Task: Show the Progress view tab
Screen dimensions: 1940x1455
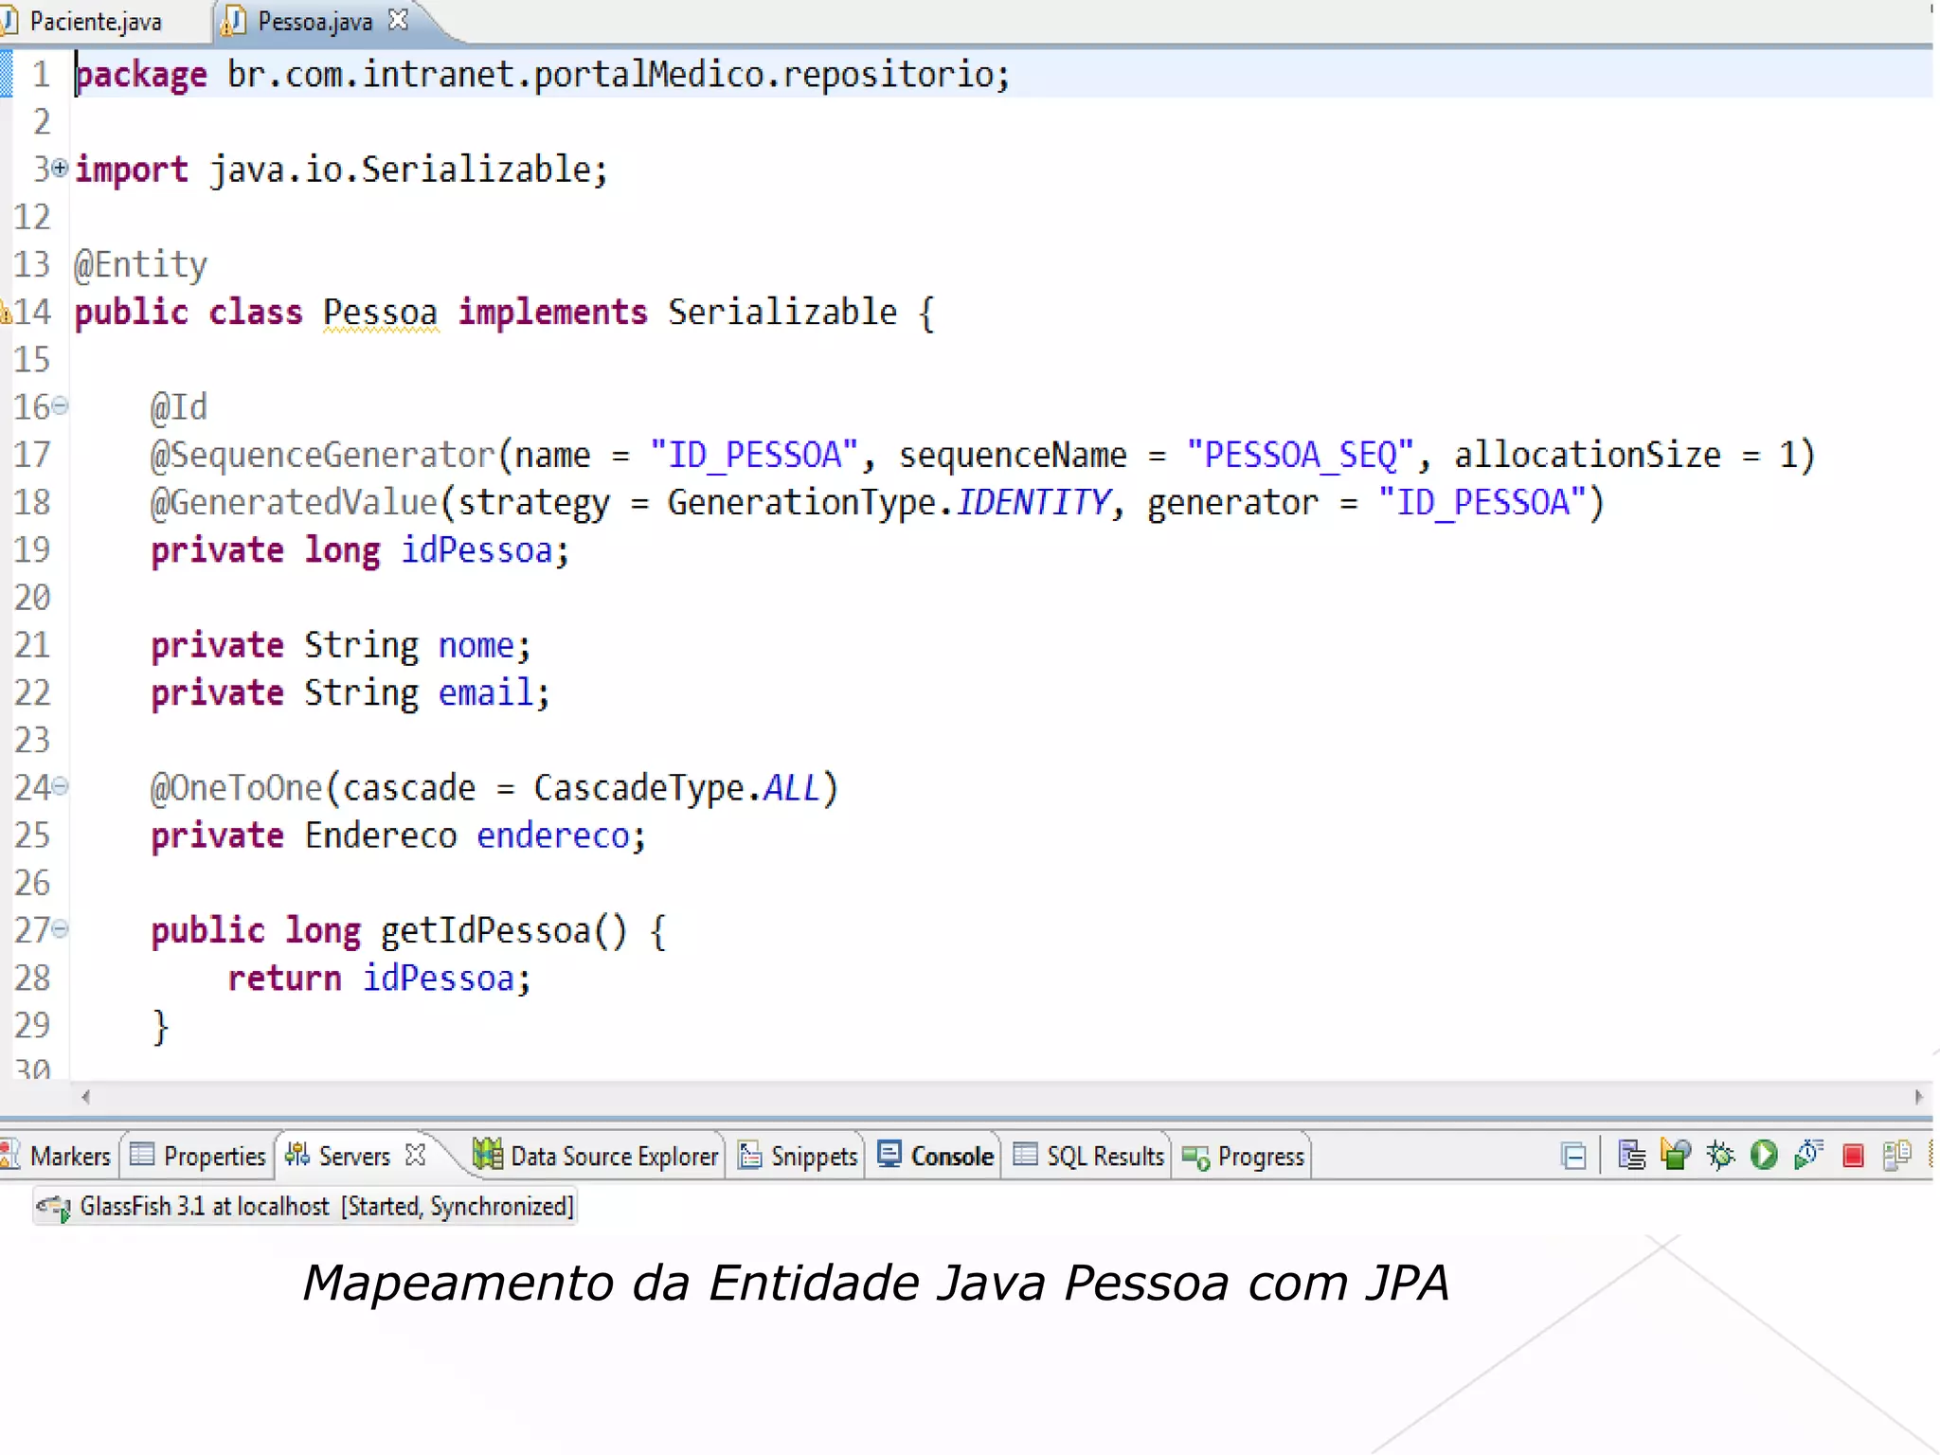Action: coord(1244,1157)
